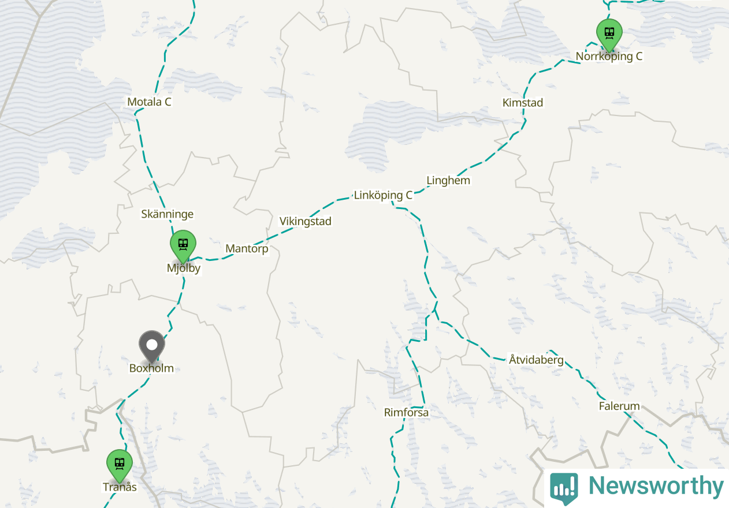Select the Vikingstad station label

coord(306,221)
